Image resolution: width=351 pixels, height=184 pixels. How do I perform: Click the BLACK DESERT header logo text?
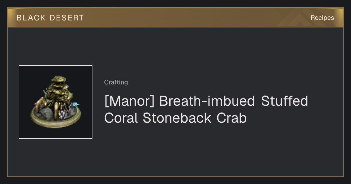coord(50,18)
